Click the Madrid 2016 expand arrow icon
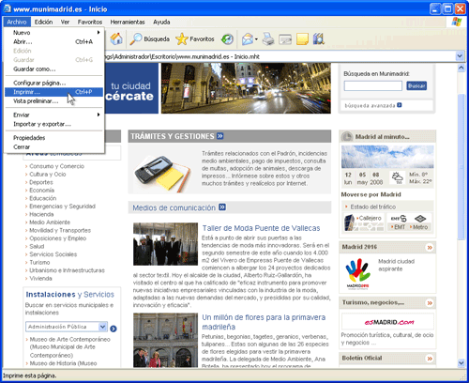Image resolution: width=469 pixels, height=383 pixels. [430, 248]
